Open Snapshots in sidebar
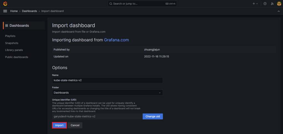This screenshot has height=134, width=283. point(12,43)
